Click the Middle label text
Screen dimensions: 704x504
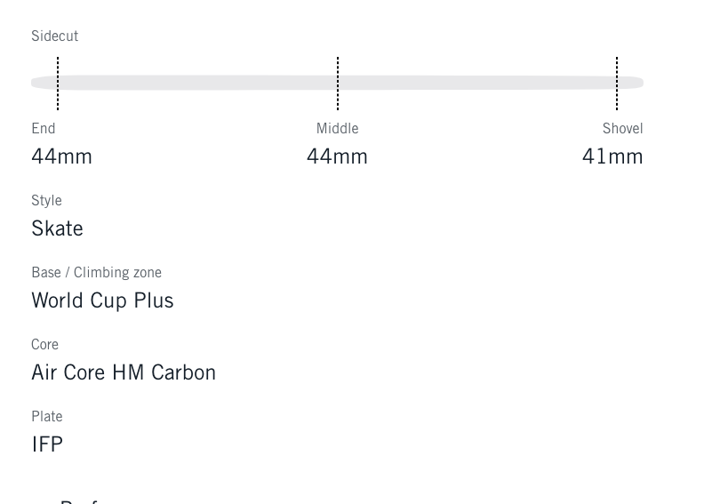click(x=337, y=129)
